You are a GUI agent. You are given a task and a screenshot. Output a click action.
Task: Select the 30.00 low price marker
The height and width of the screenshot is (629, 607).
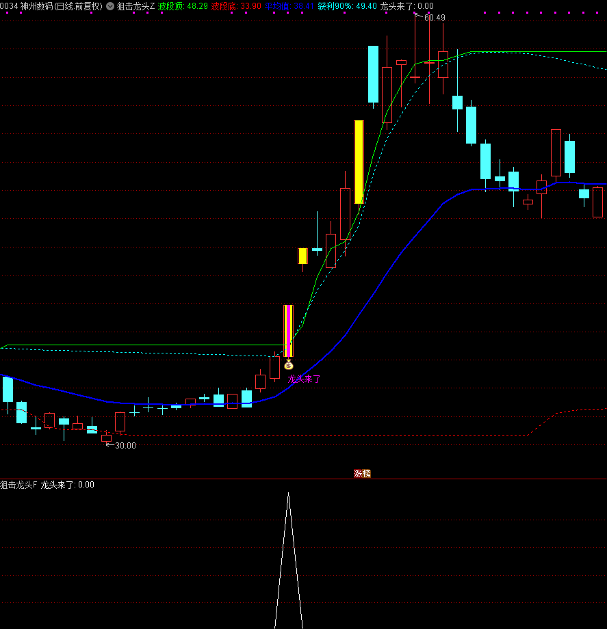point(125,446)
